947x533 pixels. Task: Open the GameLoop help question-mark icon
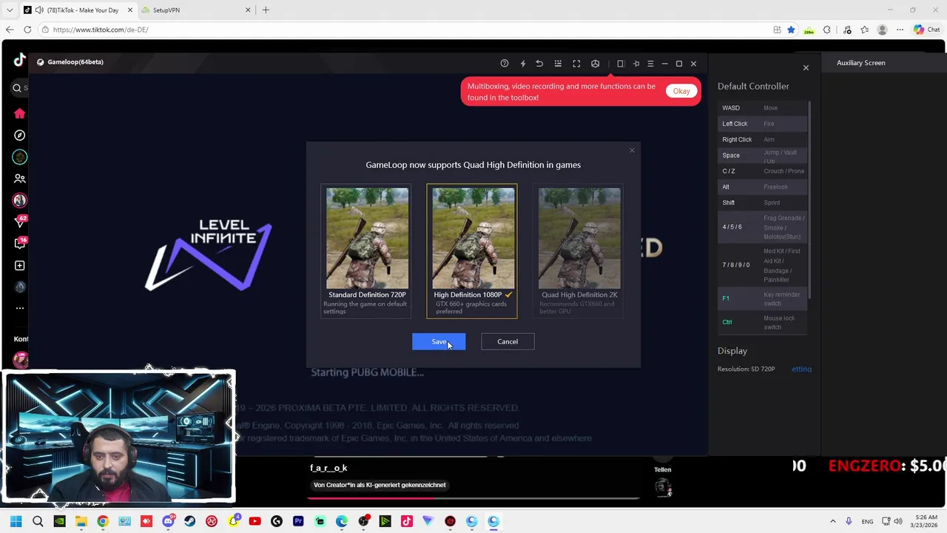click(x=505, y=64)
